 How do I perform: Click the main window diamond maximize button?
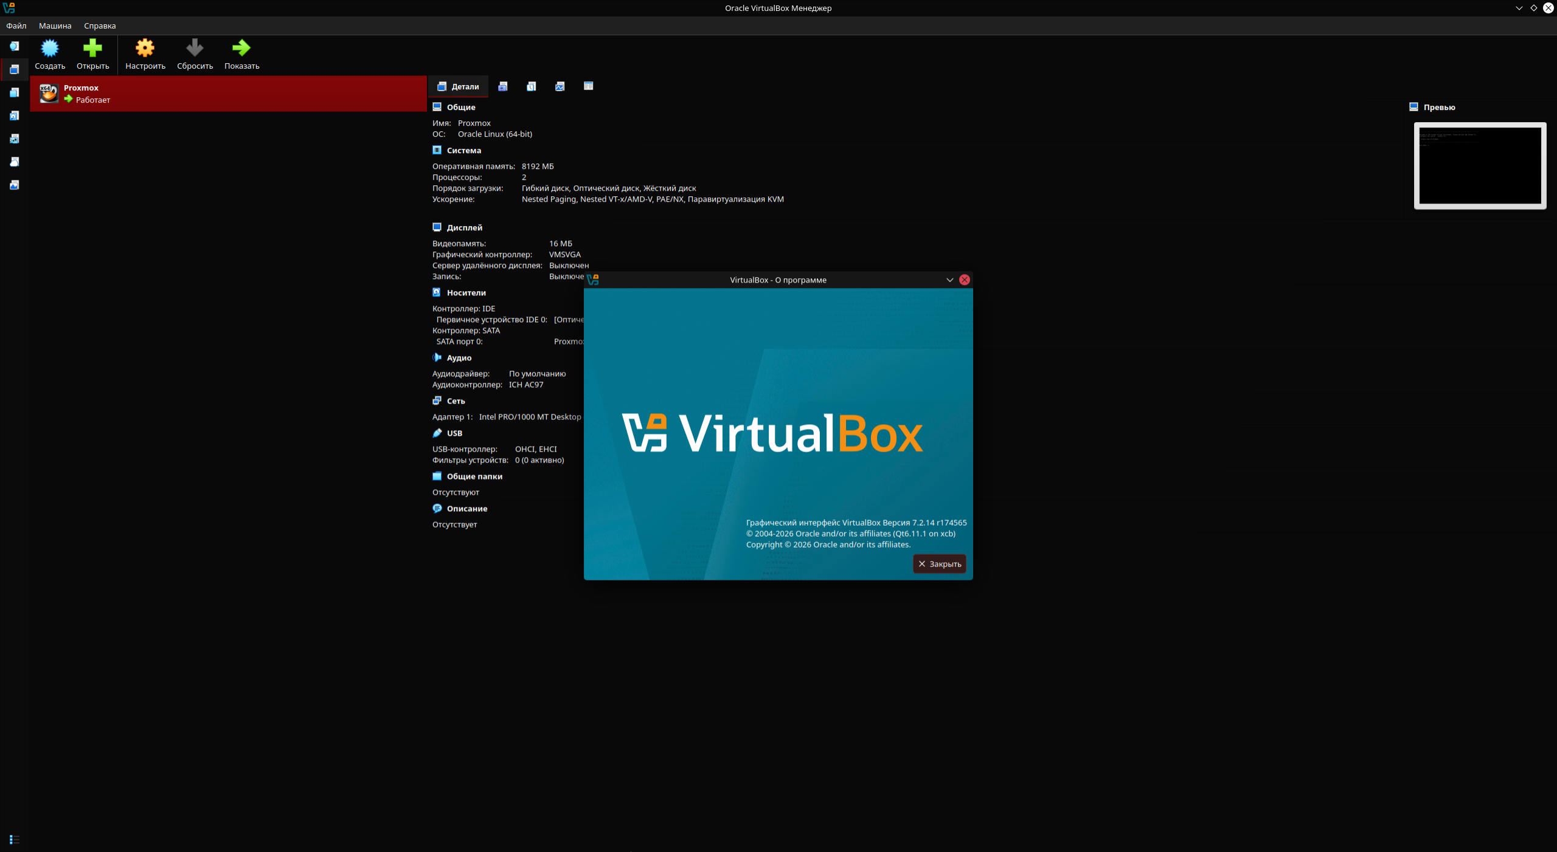click(x=1533, y=8)
